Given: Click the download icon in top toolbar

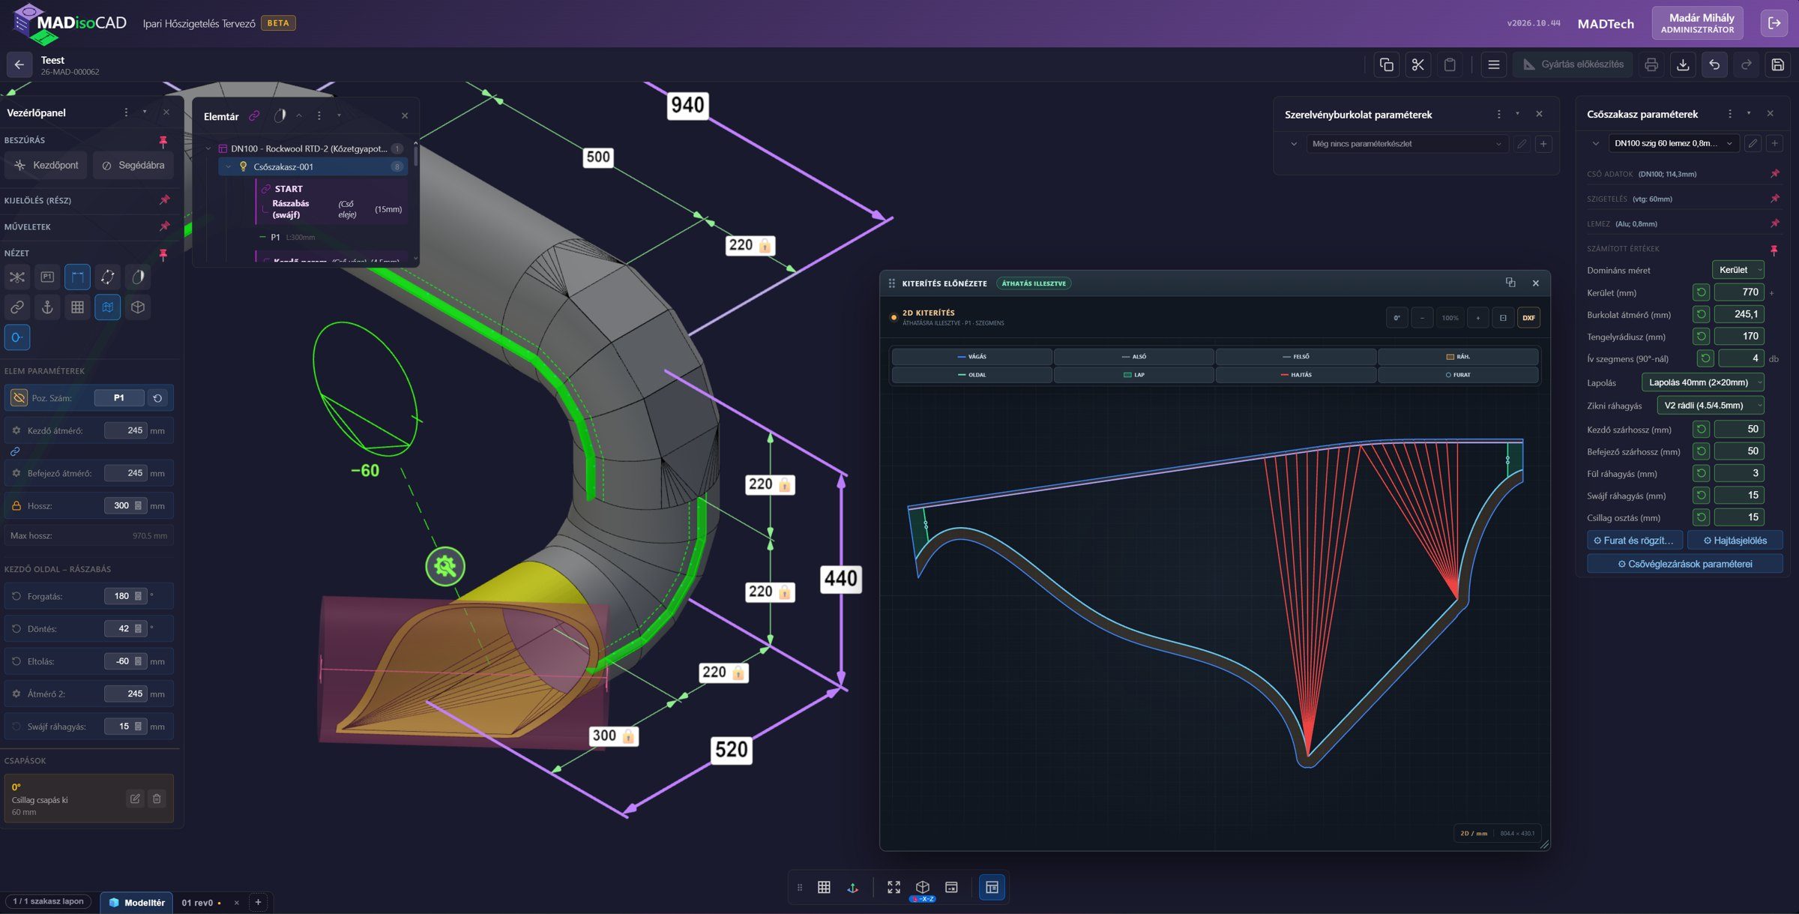Looking at the screenshot, I should pos(1683,64).
